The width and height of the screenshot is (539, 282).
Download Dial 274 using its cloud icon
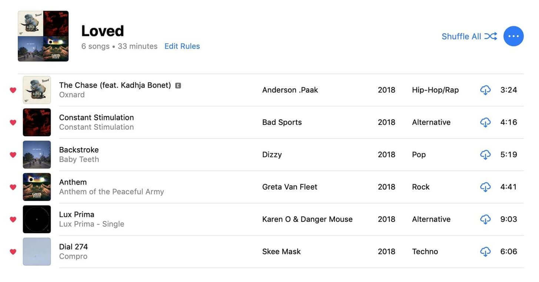(485, 252)
